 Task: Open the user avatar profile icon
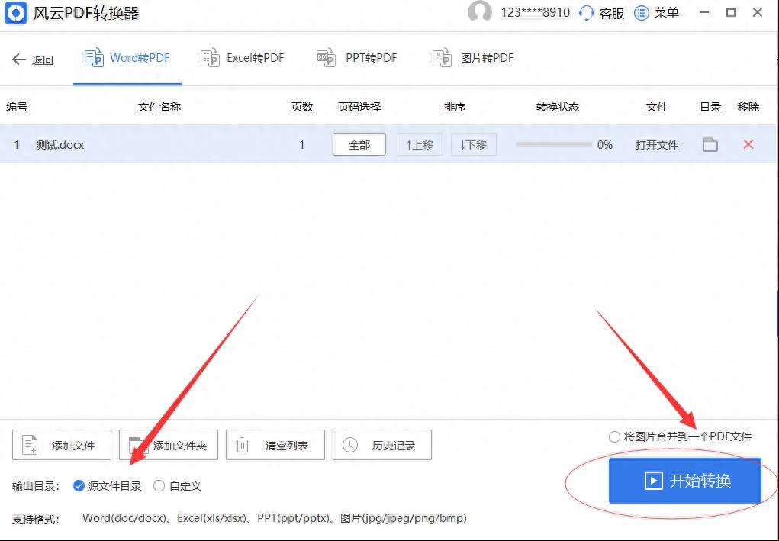[479, 12]
